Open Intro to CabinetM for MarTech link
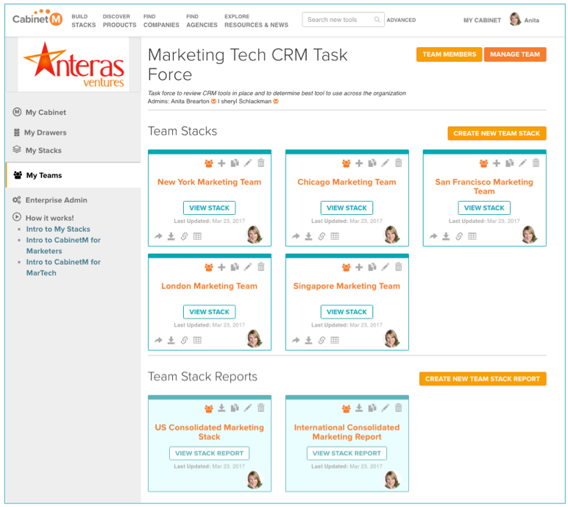568x507 pixels. [63, 267]
